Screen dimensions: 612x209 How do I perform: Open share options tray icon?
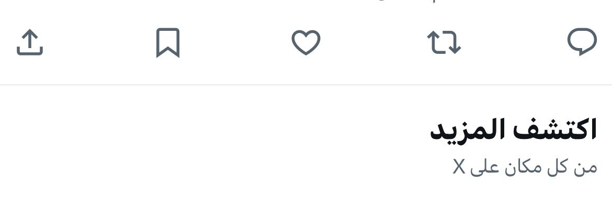[30, 42]
